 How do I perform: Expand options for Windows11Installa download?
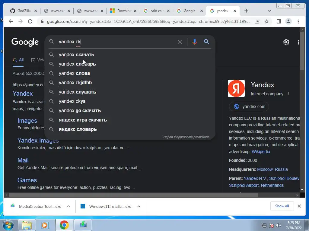point(139,206)
